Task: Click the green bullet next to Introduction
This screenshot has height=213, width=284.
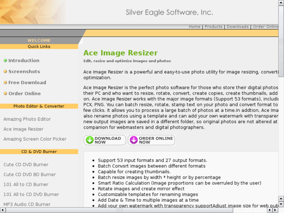Action: coord(5,61)
